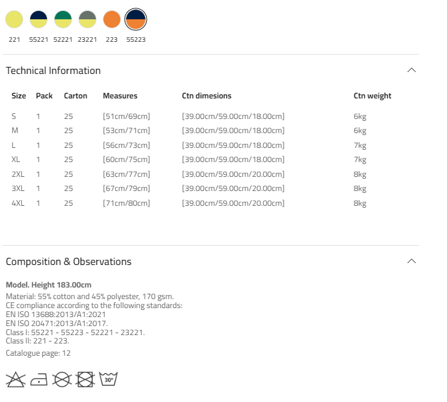Viewport: 447px width, 402px height.
Task: Click the low temperature iron icon
Action: pyautogui.click(x=39, y=379)
